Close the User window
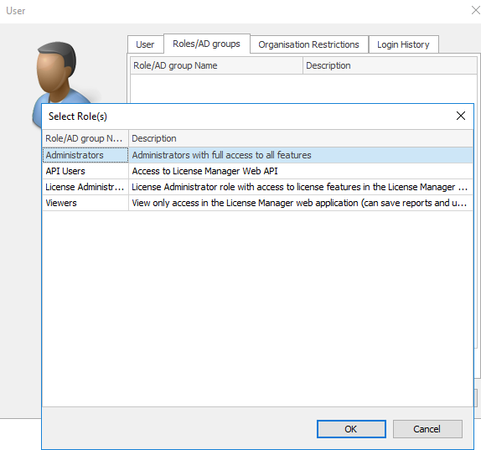Image resolution: width=481 pixels, height=450 pixels. pyautogui.click(x=475, y=10)
